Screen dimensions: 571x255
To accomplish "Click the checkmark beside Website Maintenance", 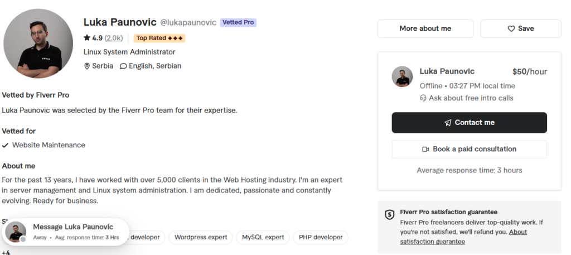I will tap(5, 145).
